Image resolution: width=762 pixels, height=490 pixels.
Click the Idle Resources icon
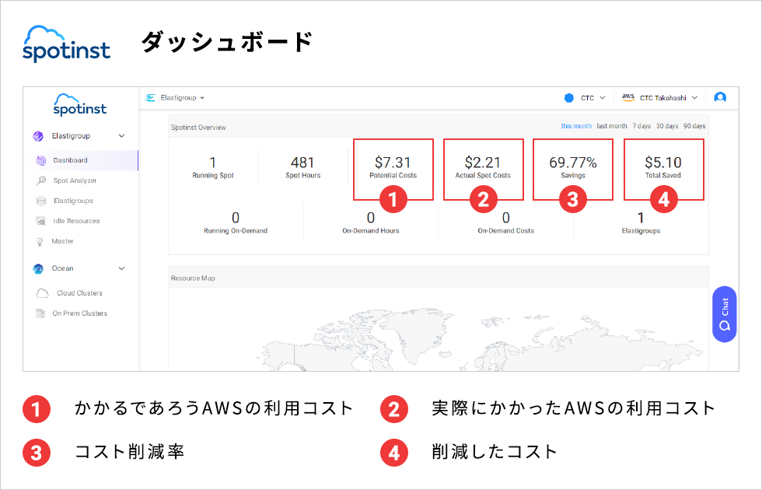(40, 221)
